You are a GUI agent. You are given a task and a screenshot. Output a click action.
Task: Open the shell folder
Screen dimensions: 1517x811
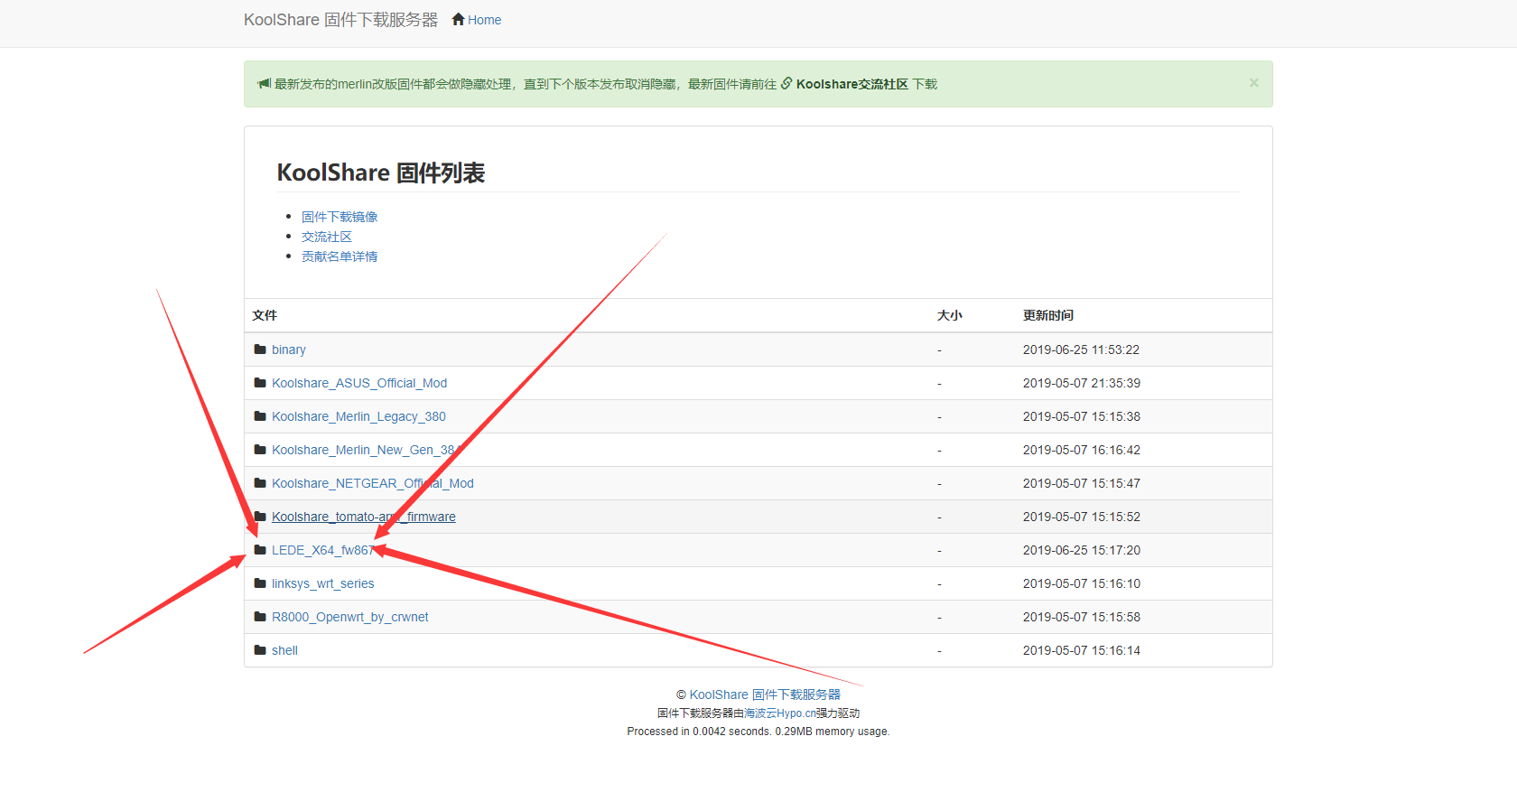coord(284,650)
